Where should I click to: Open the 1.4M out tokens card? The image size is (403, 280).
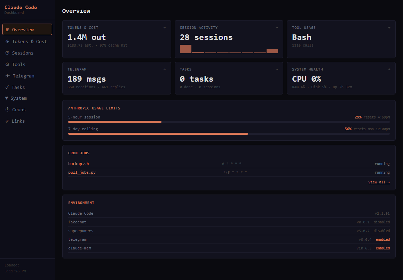tap(117, 39)
